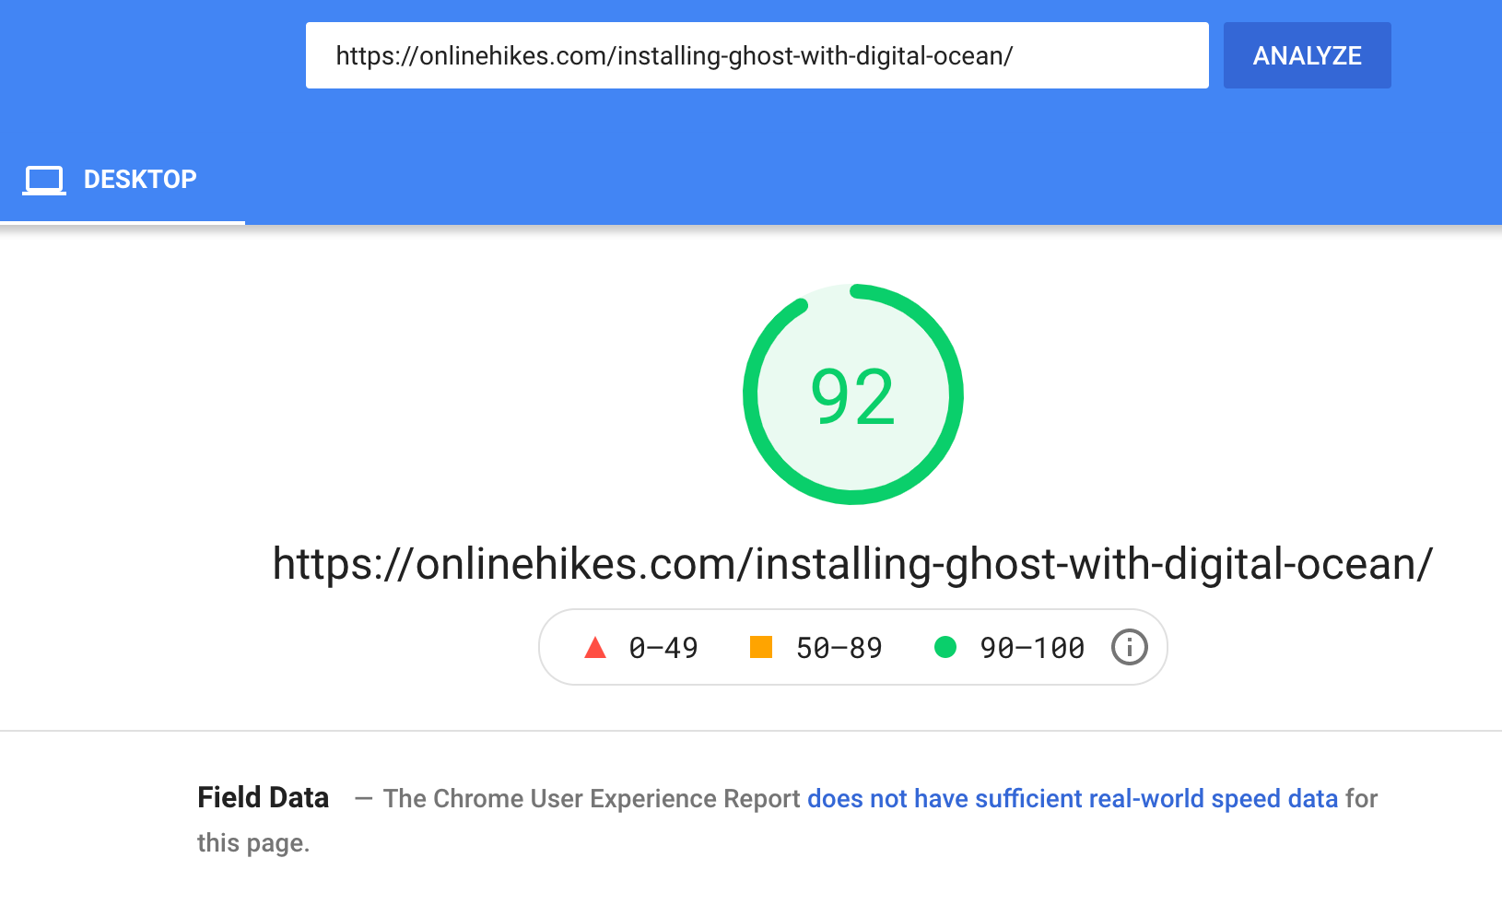The width and height of the screenshot is (1502, 905).
Task: Click the 50–89 score range label
Action: click(x=839, y=648)
